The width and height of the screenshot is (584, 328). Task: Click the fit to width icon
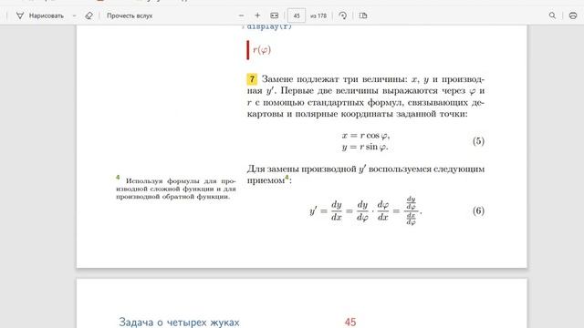[x=274, y=15]
